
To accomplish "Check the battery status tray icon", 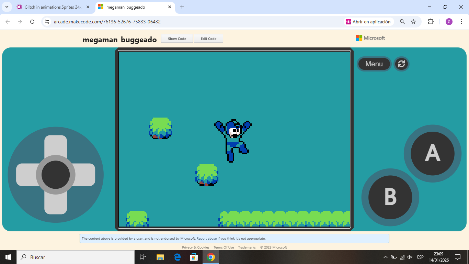I will coord(394,257).
